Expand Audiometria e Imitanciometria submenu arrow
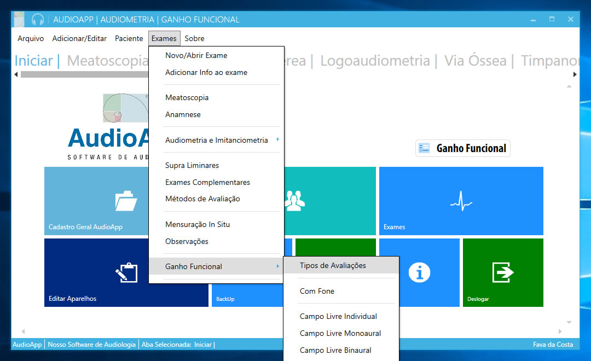Image resolution: width=591 pixels, height=361 pixels. [278, 140]
